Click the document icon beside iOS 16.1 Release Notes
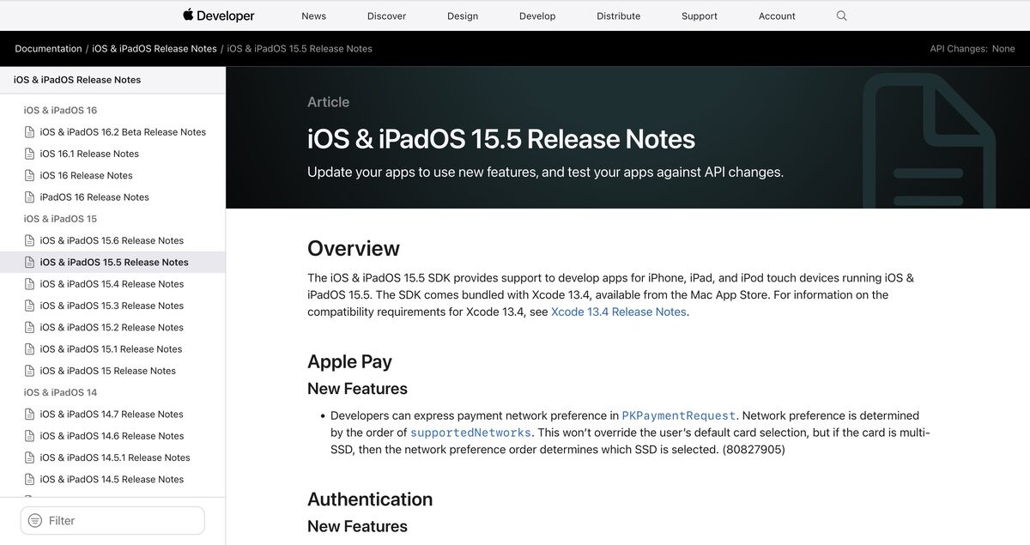The height and width of the screenshot is (545, 1030). (x=30, y=154)
